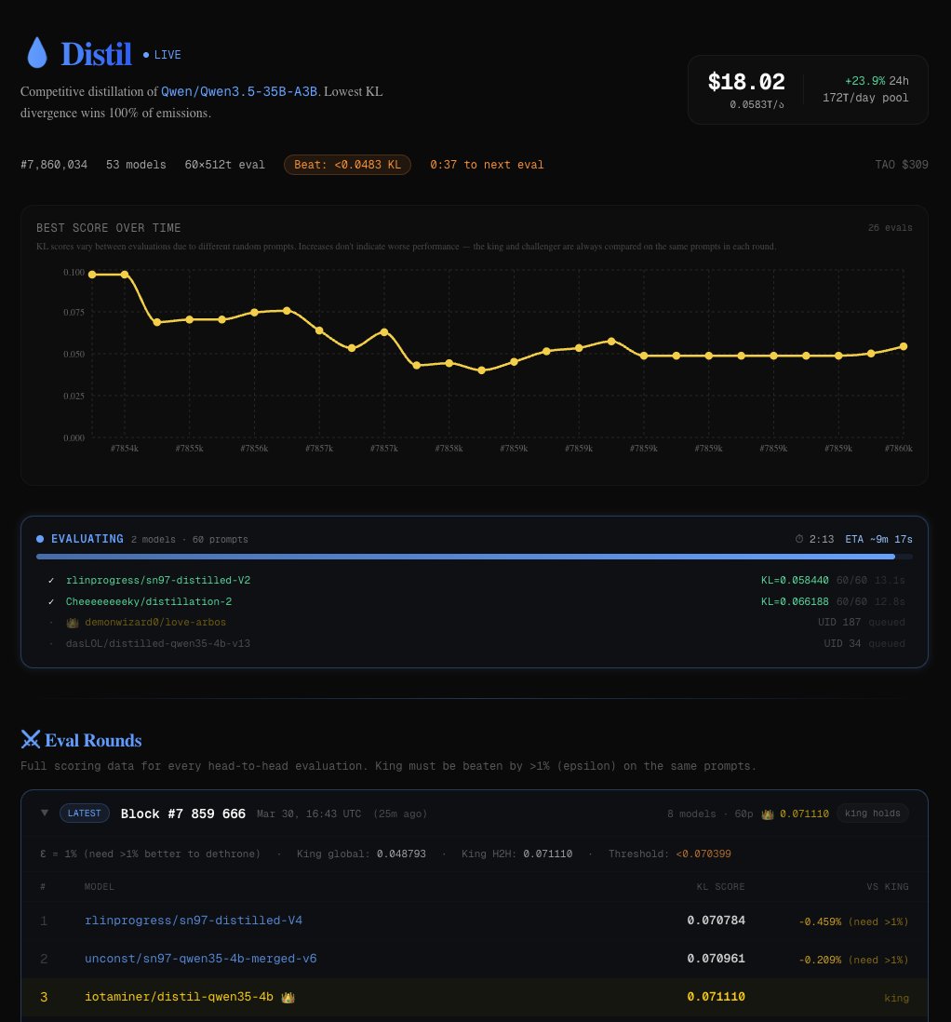
Task: Click the Threshold '<0.070399' value
Action: coord(703,854)
